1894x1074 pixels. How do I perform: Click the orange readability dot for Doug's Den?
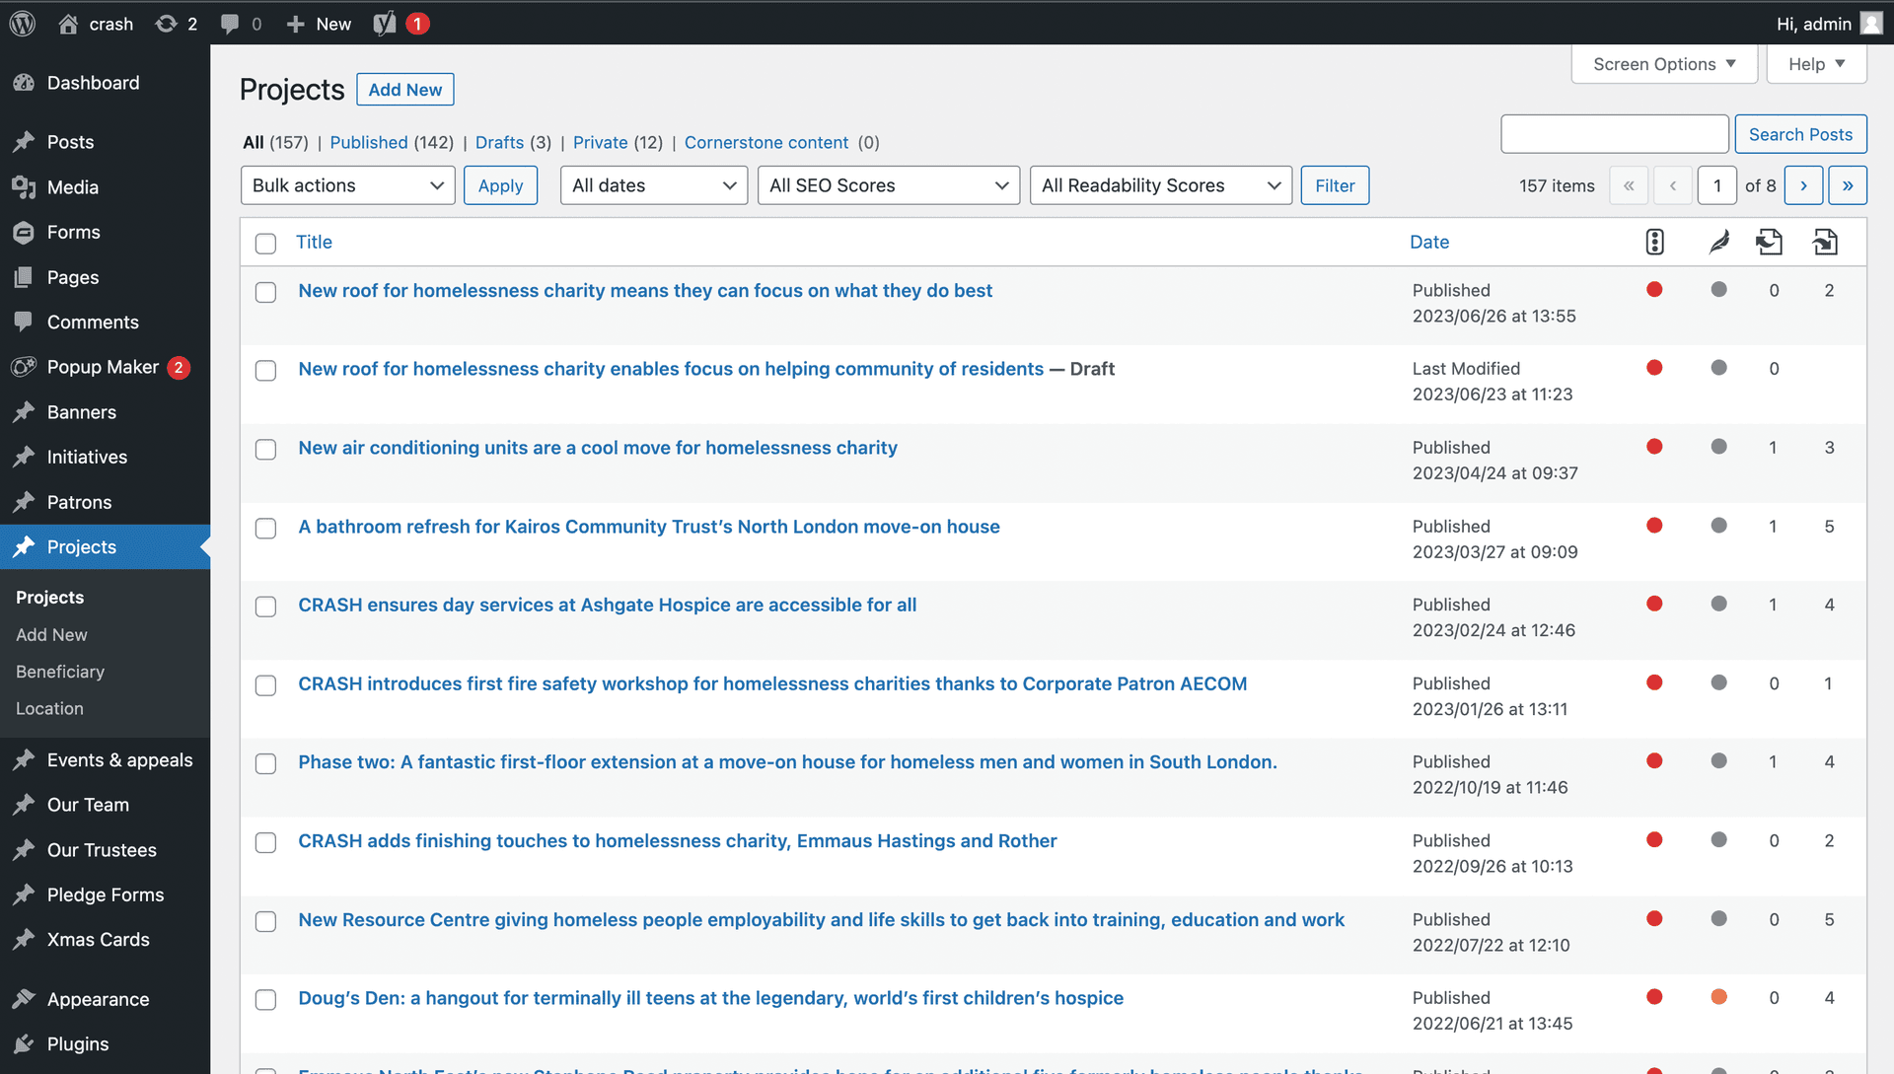[x=1719, y=999]
